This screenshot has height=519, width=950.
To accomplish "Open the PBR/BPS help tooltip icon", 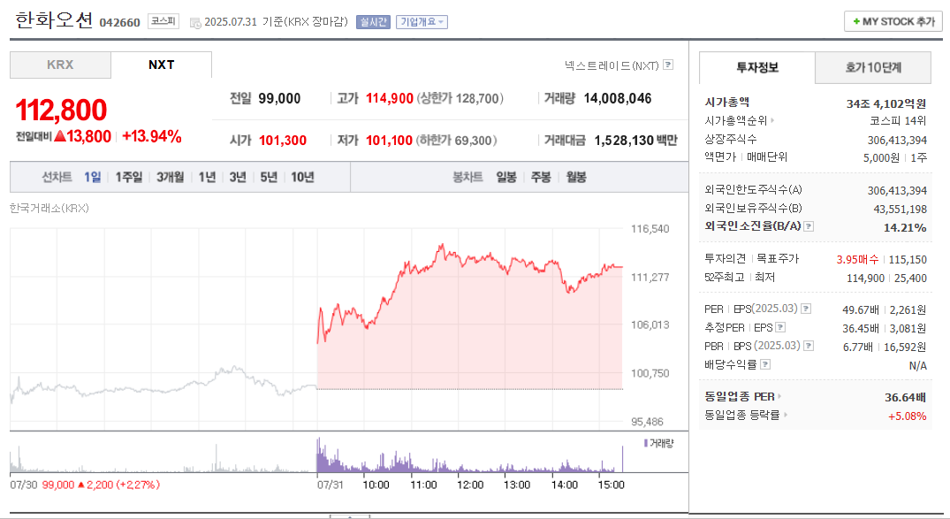I will pyautogui.click(x=808, y=345).
